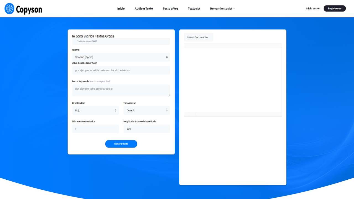Image resolution: width=354 pixels, height=199 pixels.
Task: Click the Número de resultados field
Action: coord(95,129)
